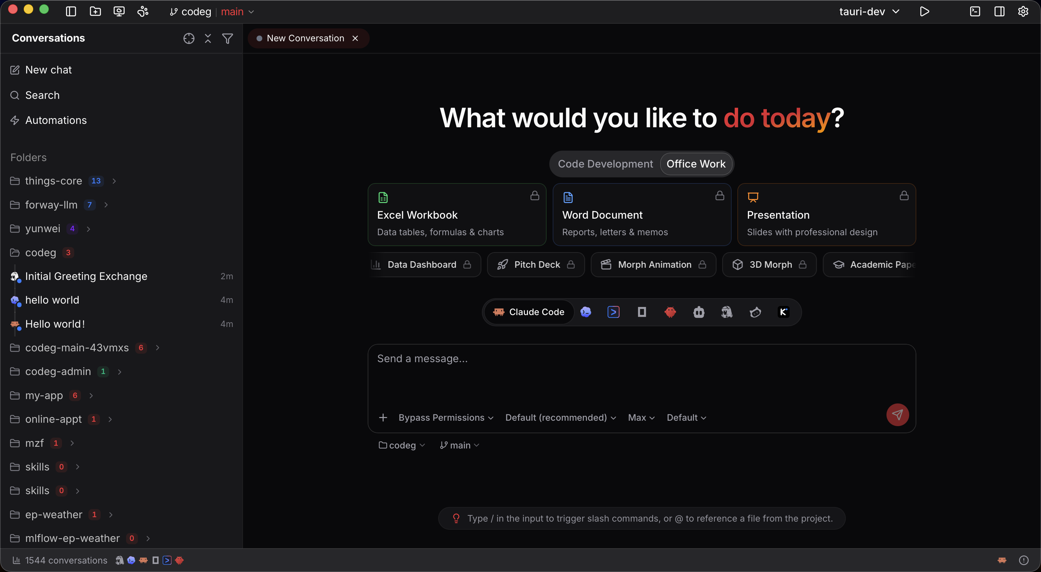Open the codeg folder selector below composer
1041x572 pixels.
point(402,445)
